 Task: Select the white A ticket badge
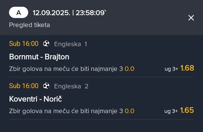tap(19, 12)
